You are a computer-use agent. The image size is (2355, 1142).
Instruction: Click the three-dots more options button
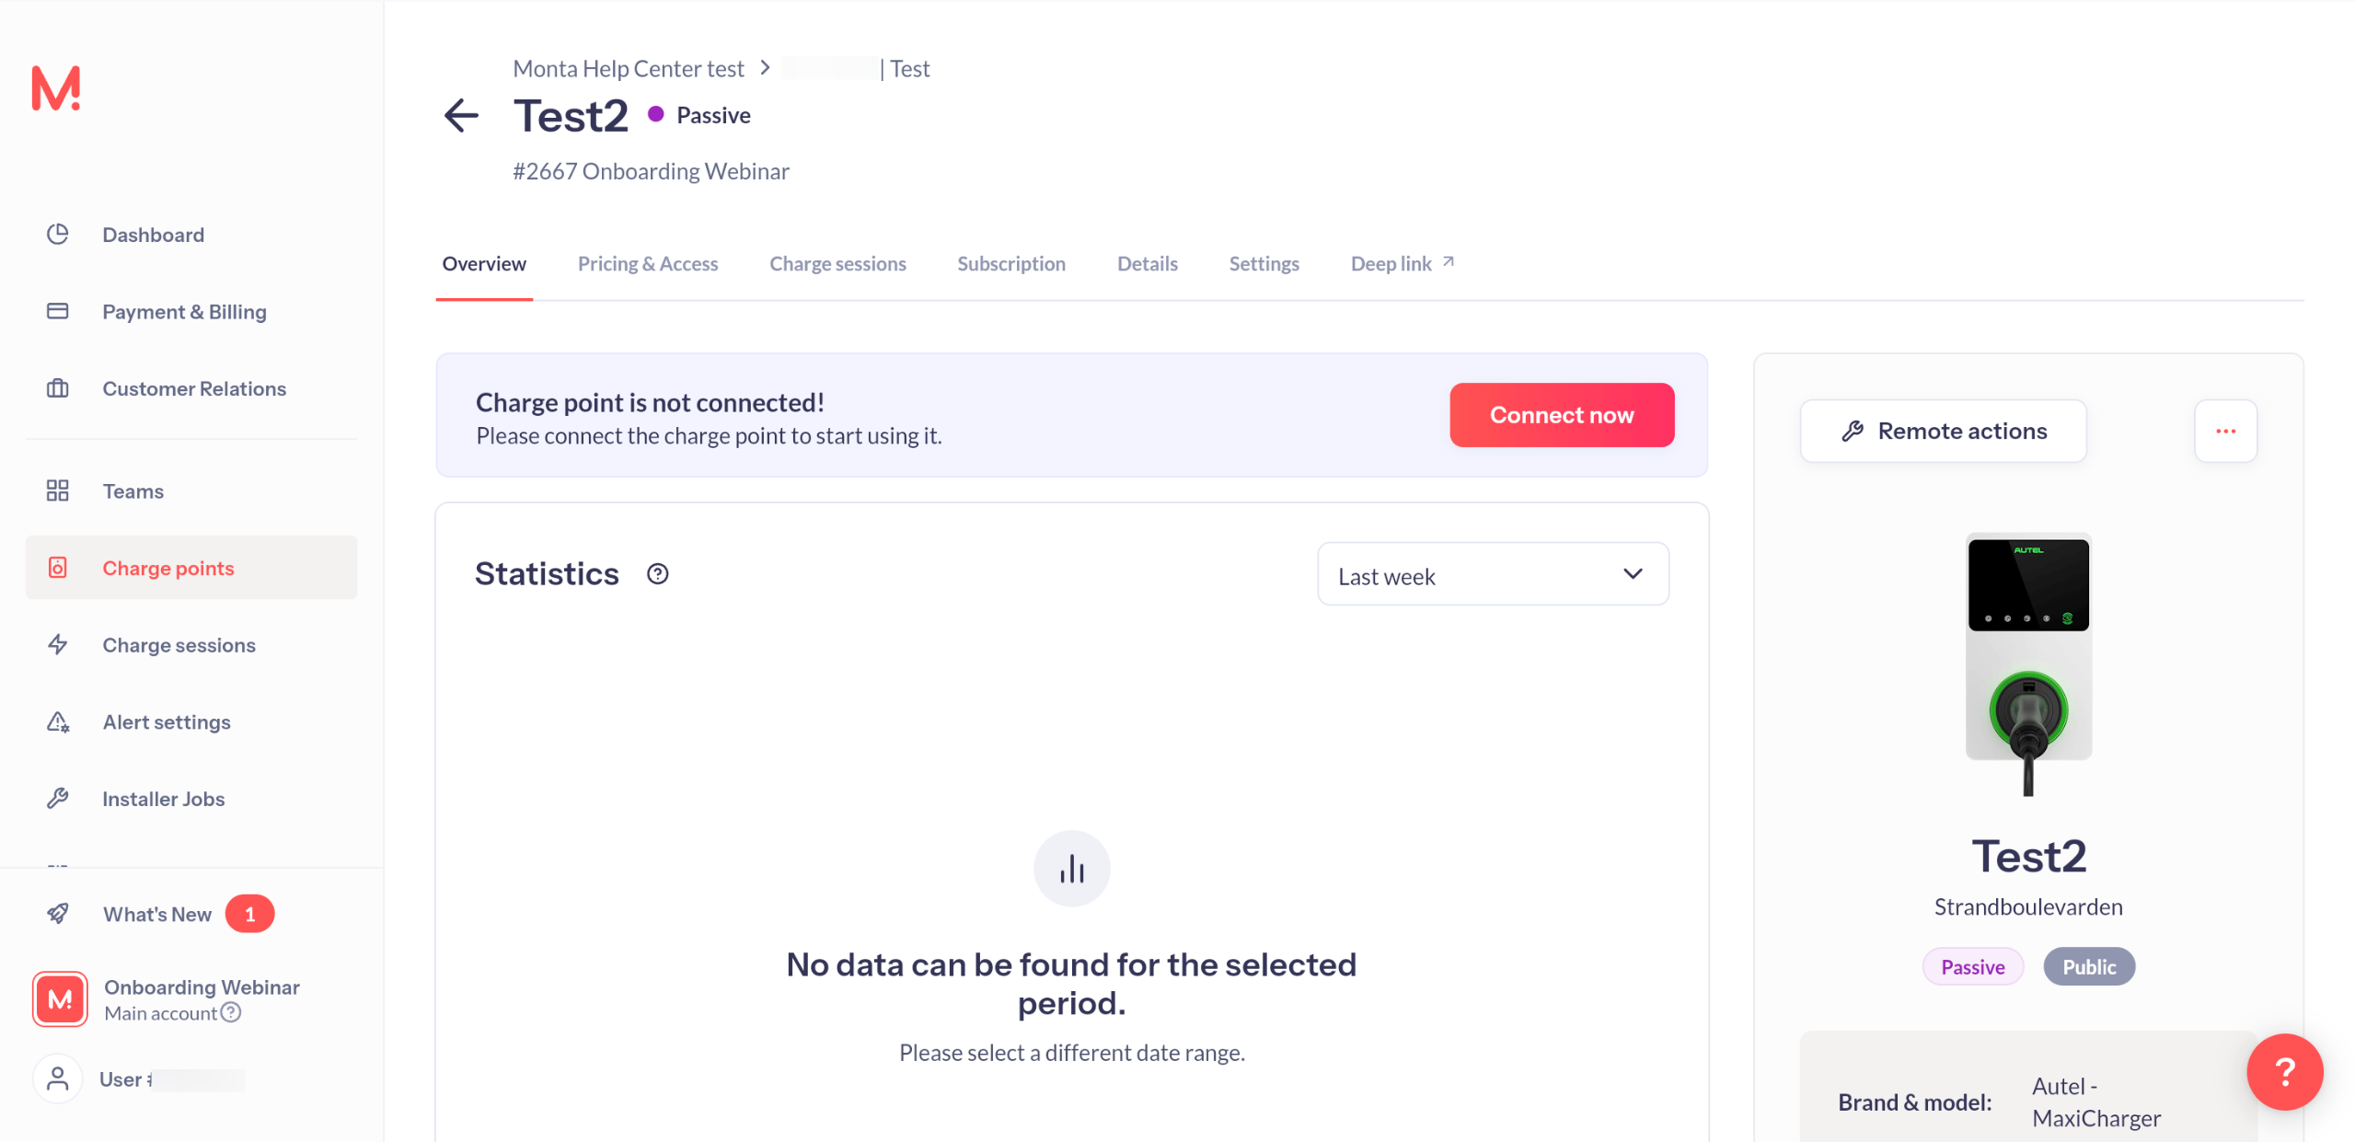pyautogui.click(x=2224, y=431)
